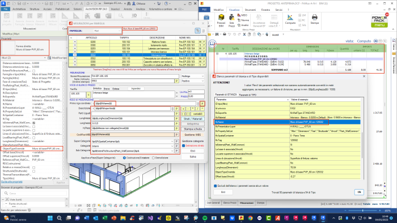Image resolution: width=397 pixels, height=223 pixels.
Task: Click Ok in the parametri list dialog
Action: pos(359,192)
